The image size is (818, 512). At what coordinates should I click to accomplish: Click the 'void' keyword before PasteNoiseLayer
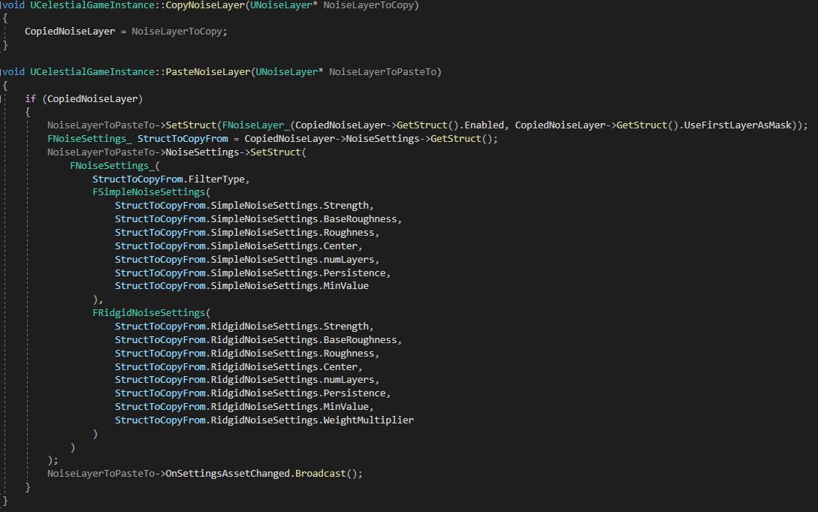pyautogui.click(x=13, y=72)
